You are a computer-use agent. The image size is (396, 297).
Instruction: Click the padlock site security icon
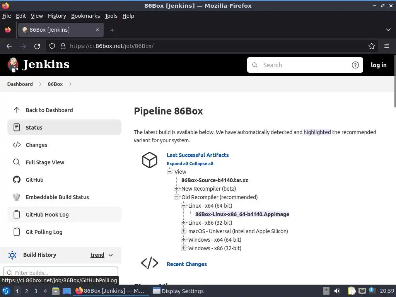click(63, 46)
